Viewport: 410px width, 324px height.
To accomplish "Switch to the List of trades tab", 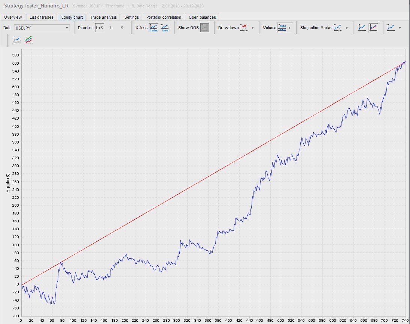I will [x=42, y=17].
